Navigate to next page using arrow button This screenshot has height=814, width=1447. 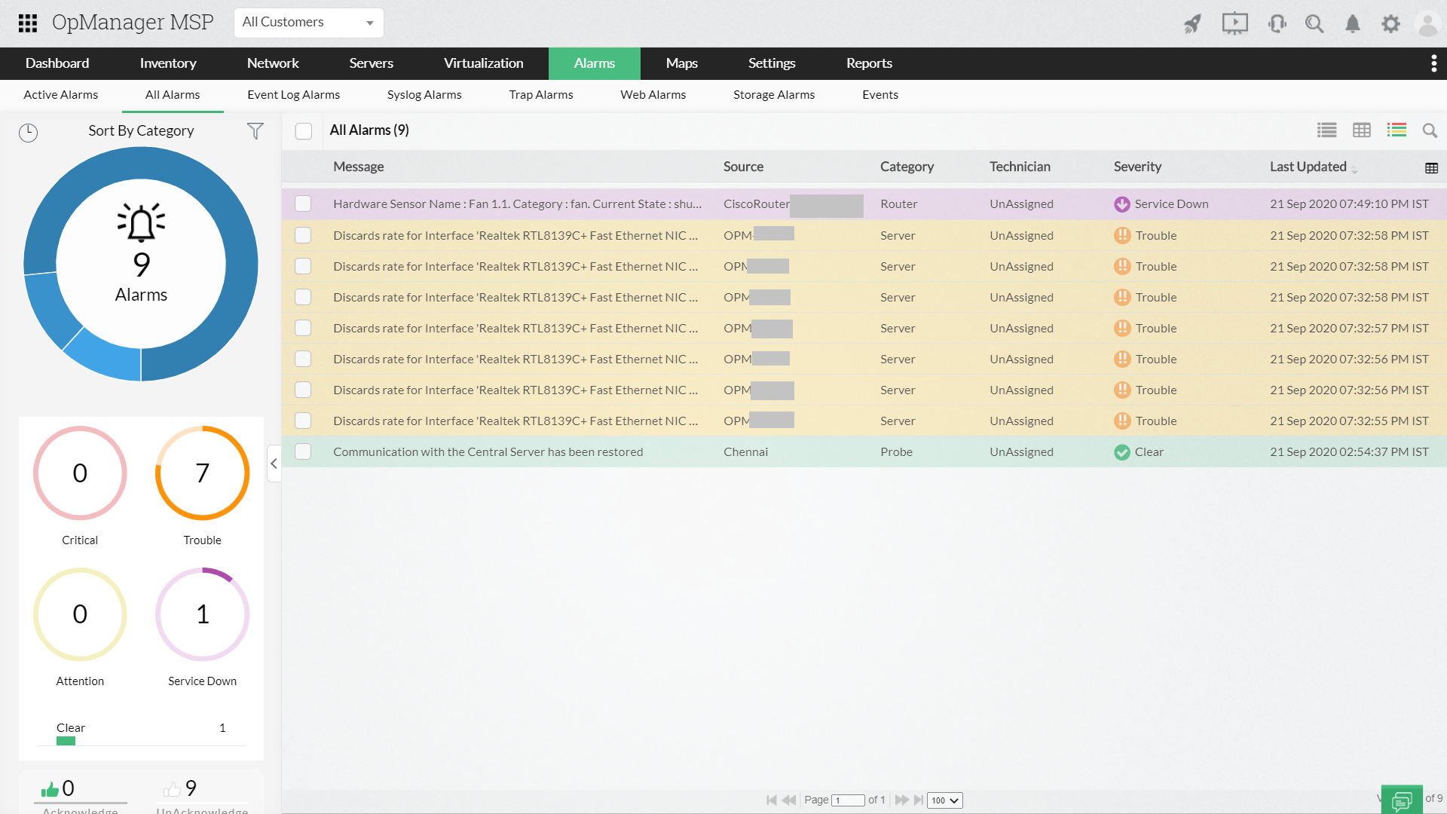point(901,800)
